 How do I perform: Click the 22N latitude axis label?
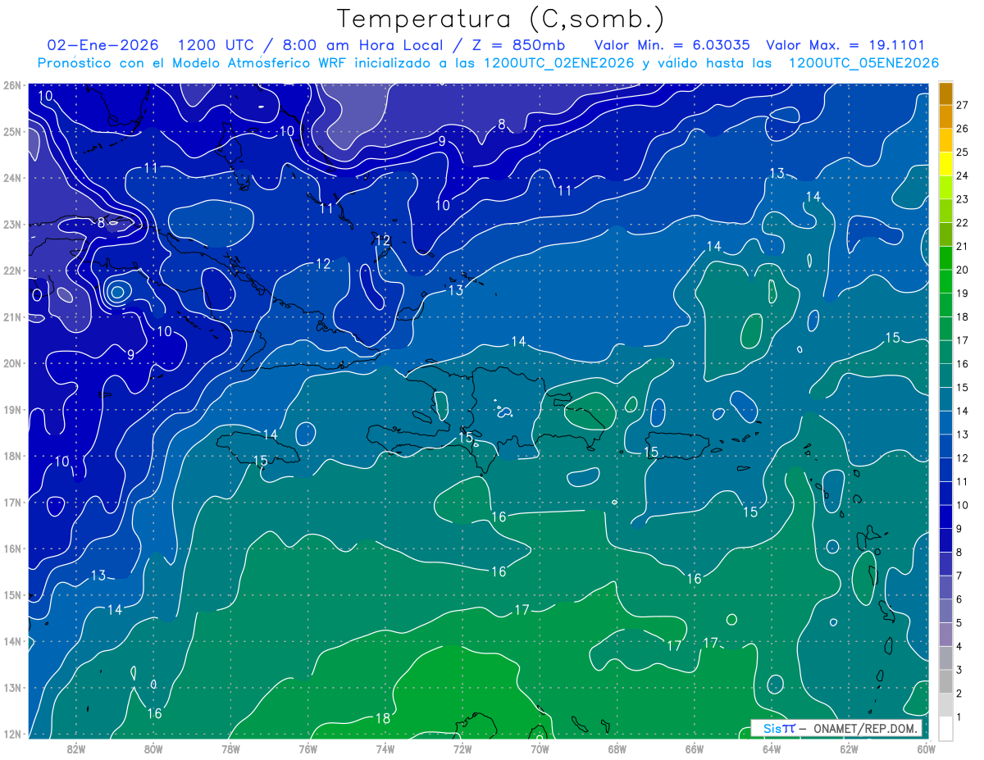(x=11, y=271)
